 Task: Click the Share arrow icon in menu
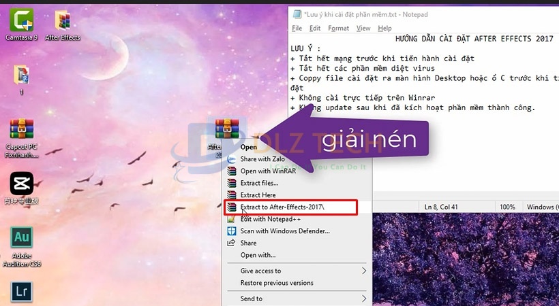coord(231,243)
